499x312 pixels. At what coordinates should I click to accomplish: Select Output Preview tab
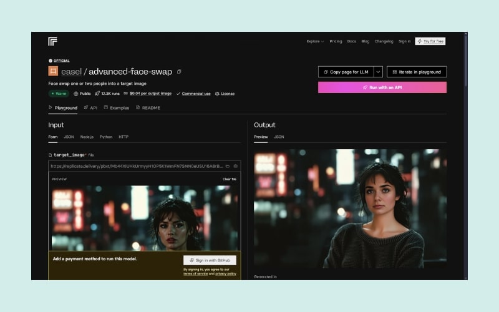pos(261,137)
